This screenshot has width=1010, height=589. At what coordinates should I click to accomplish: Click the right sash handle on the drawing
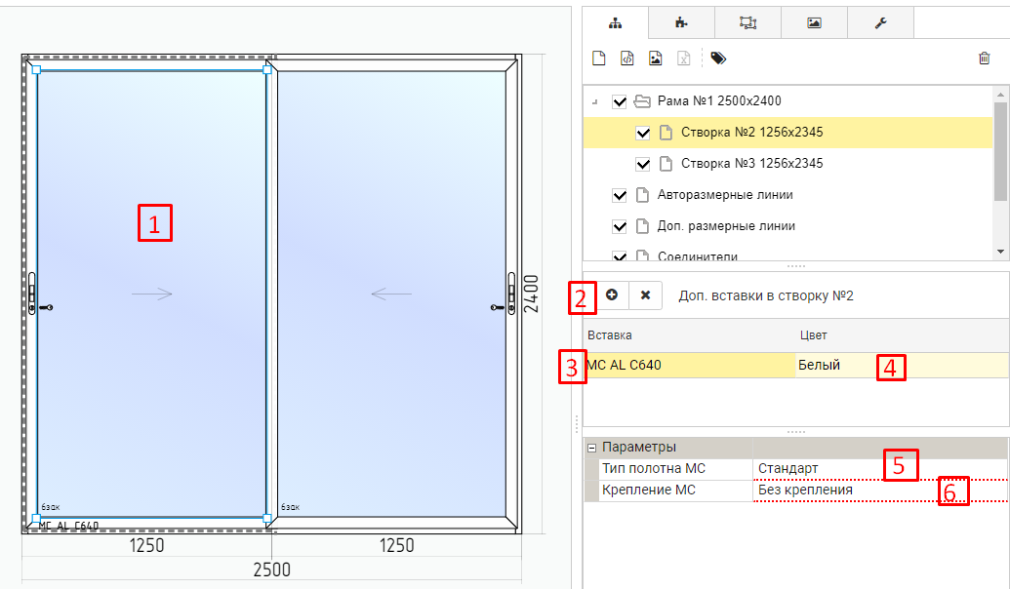click(511, 294)
